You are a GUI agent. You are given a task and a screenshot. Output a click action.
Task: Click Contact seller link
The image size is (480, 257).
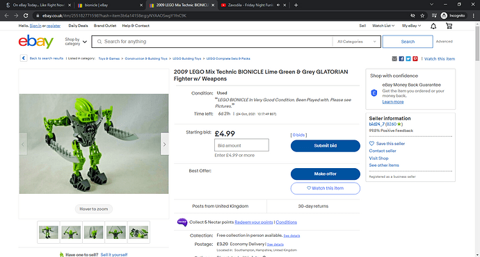point(383,151)
